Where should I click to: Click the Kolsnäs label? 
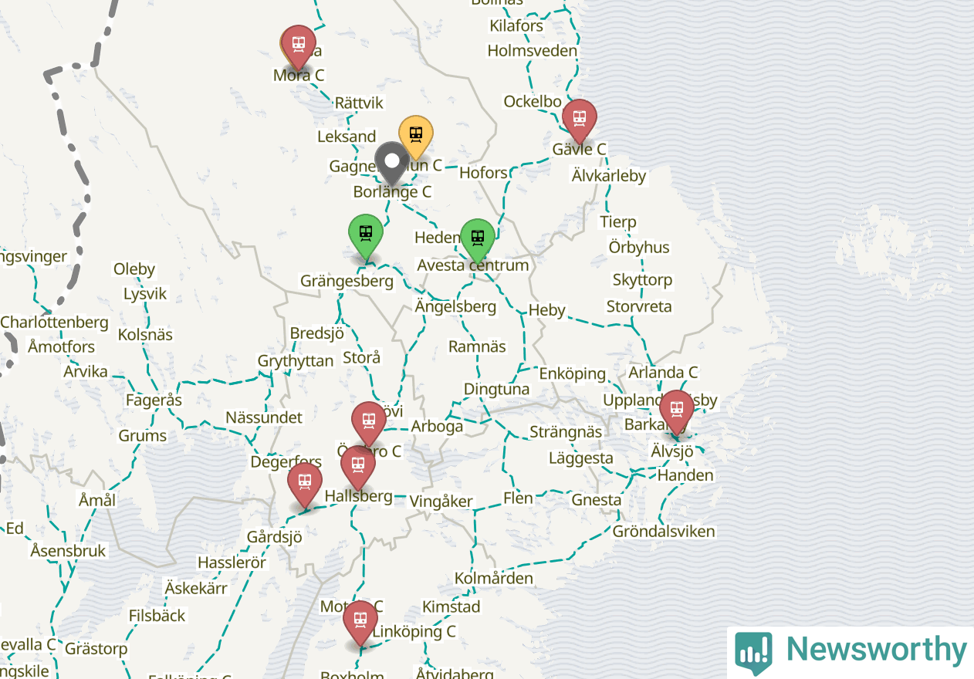coord(145,335)
